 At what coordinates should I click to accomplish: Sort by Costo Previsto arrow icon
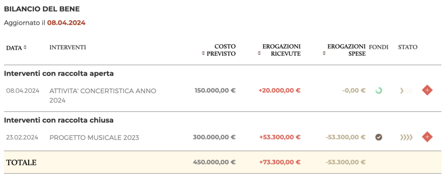(x=203, y=53)
